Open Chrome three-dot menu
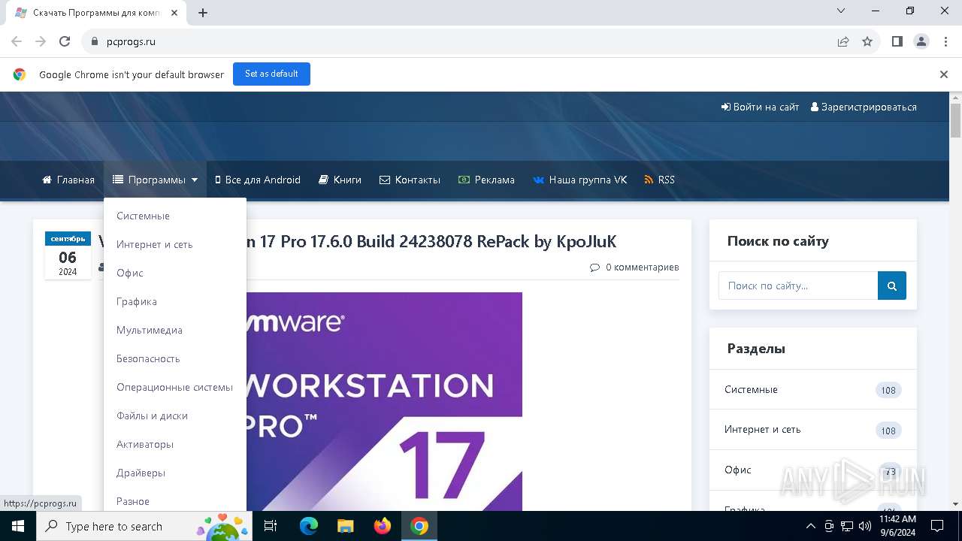 [x=945, y=41]
